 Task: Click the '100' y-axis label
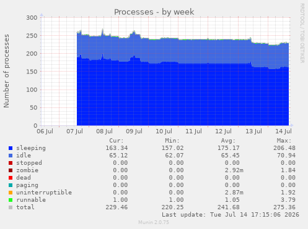[32, 90]
